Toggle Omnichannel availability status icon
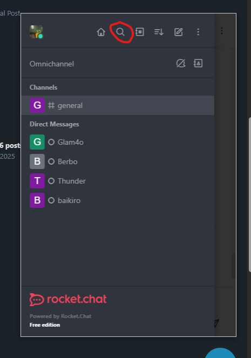Screen dimensions: 251x358 tap(181, 64)
